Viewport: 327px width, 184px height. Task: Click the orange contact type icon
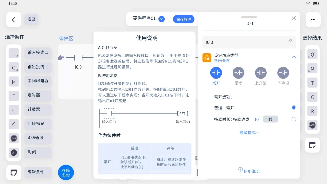[207, 58]
